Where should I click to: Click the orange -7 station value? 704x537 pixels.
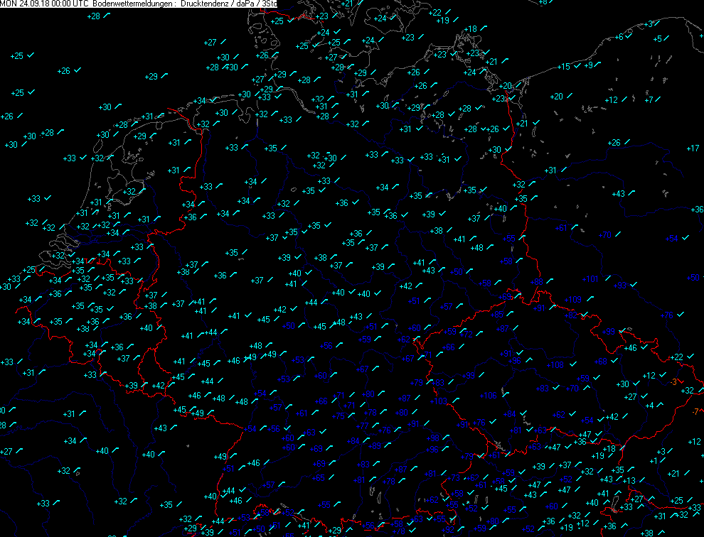click(695, 411)
